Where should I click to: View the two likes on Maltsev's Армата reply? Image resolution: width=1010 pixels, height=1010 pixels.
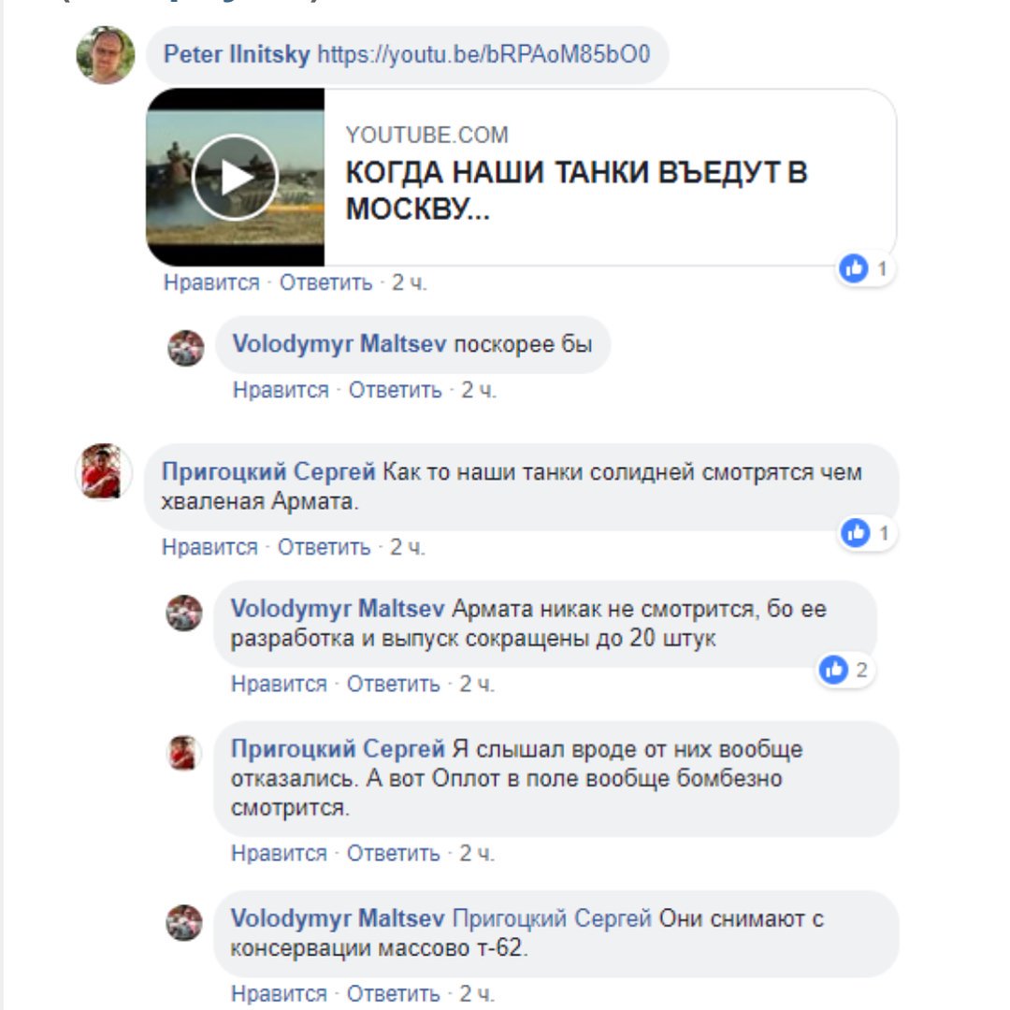tap(845, 670)
